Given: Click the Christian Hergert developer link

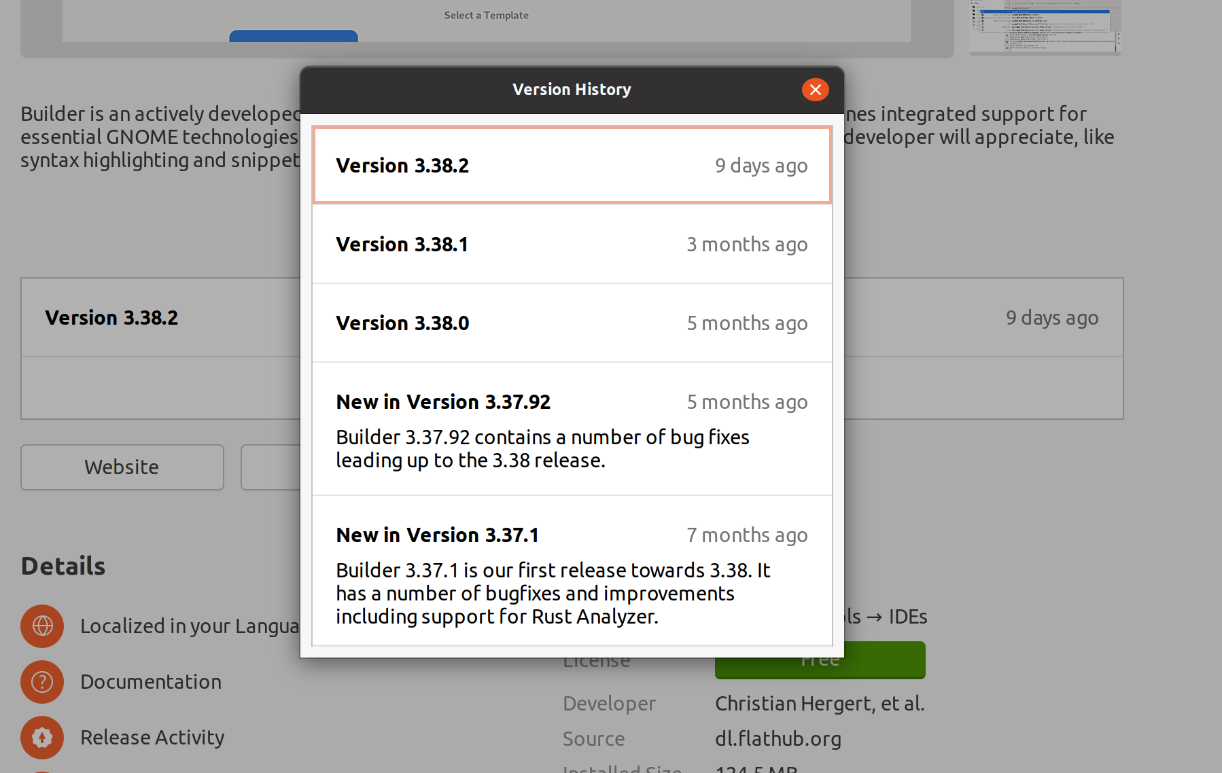Looking at the screenshot, I should click(820, 703).
